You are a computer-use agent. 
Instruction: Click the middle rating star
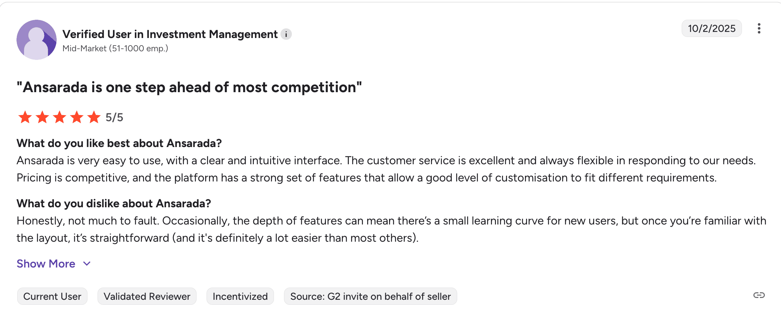point(60,117)
